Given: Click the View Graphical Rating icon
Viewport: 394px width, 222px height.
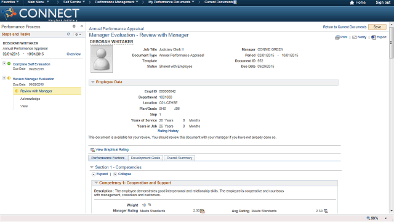Looking at the screenshot, I should (x=92, y=150).
